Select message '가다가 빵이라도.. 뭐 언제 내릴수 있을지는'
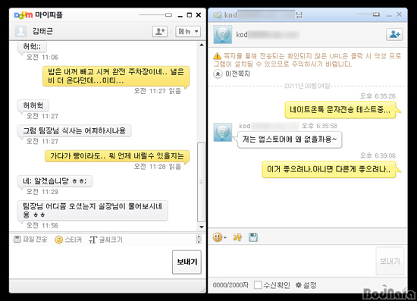This screenshot has height=301, width=417. coord(117,156)
